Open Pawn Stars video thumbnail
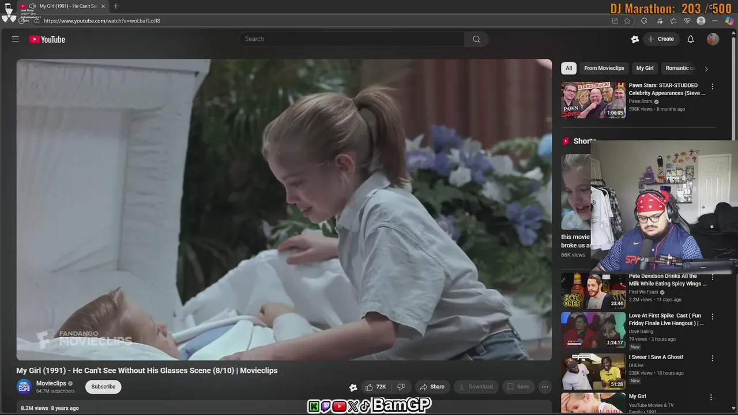The image size is (738, 415). pyautogui.click(x=593, y=100)
